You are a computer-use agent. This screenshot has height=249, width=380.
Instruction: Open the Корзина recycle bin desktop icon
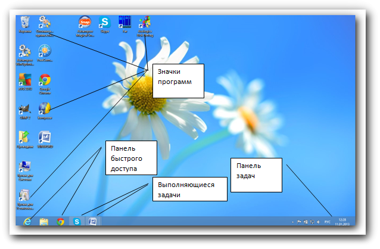click(x=25, y=24)
